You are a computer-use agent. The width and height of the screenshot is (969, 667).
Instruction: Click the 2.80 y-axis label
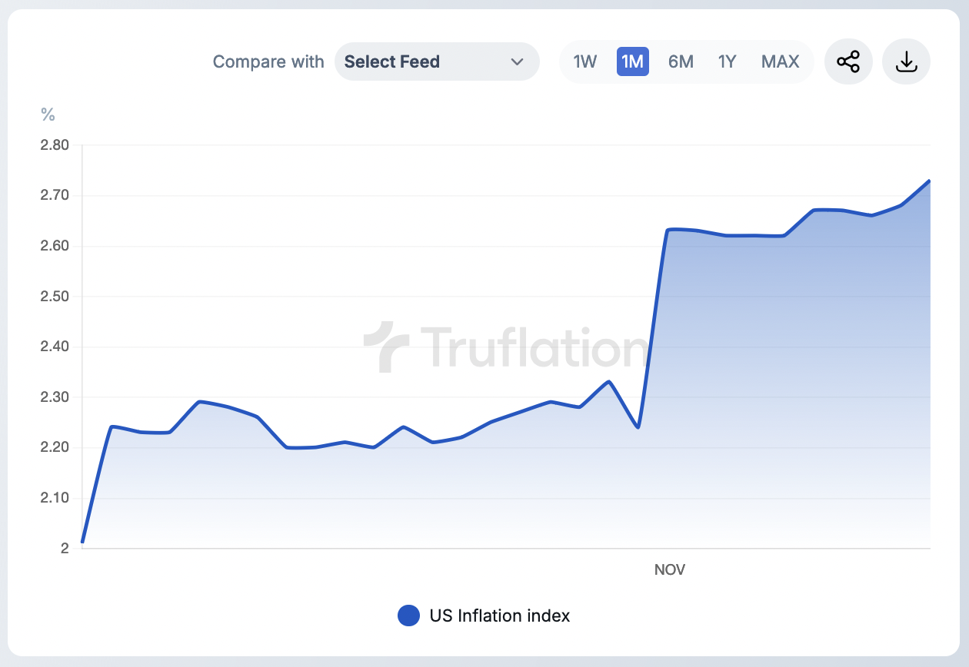(55, 145)
